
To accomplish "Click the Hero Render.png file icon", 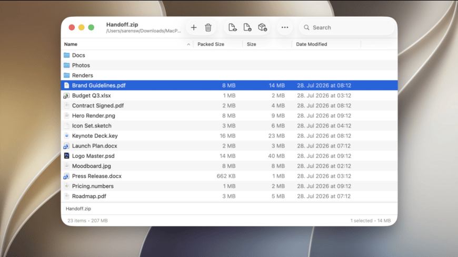I will coord(67,115).
